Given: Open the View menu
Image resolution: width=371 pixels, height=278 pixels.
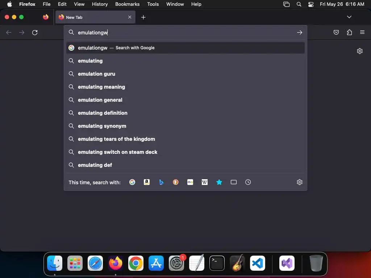Looking at the screenshot, I should (79, 4).
